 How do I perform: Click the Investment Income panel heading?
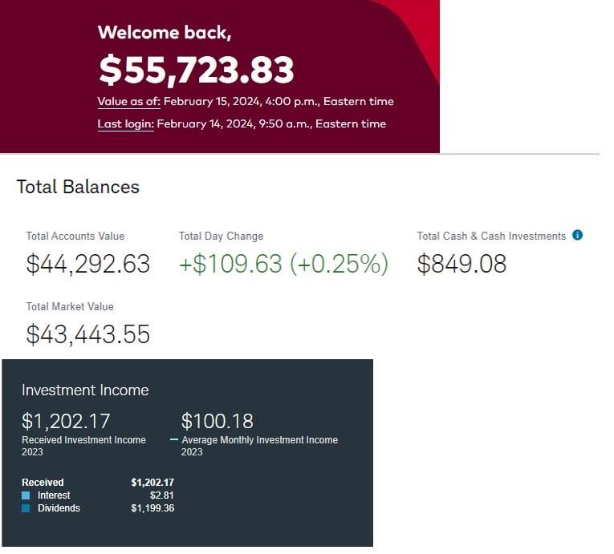coord(85,390)
